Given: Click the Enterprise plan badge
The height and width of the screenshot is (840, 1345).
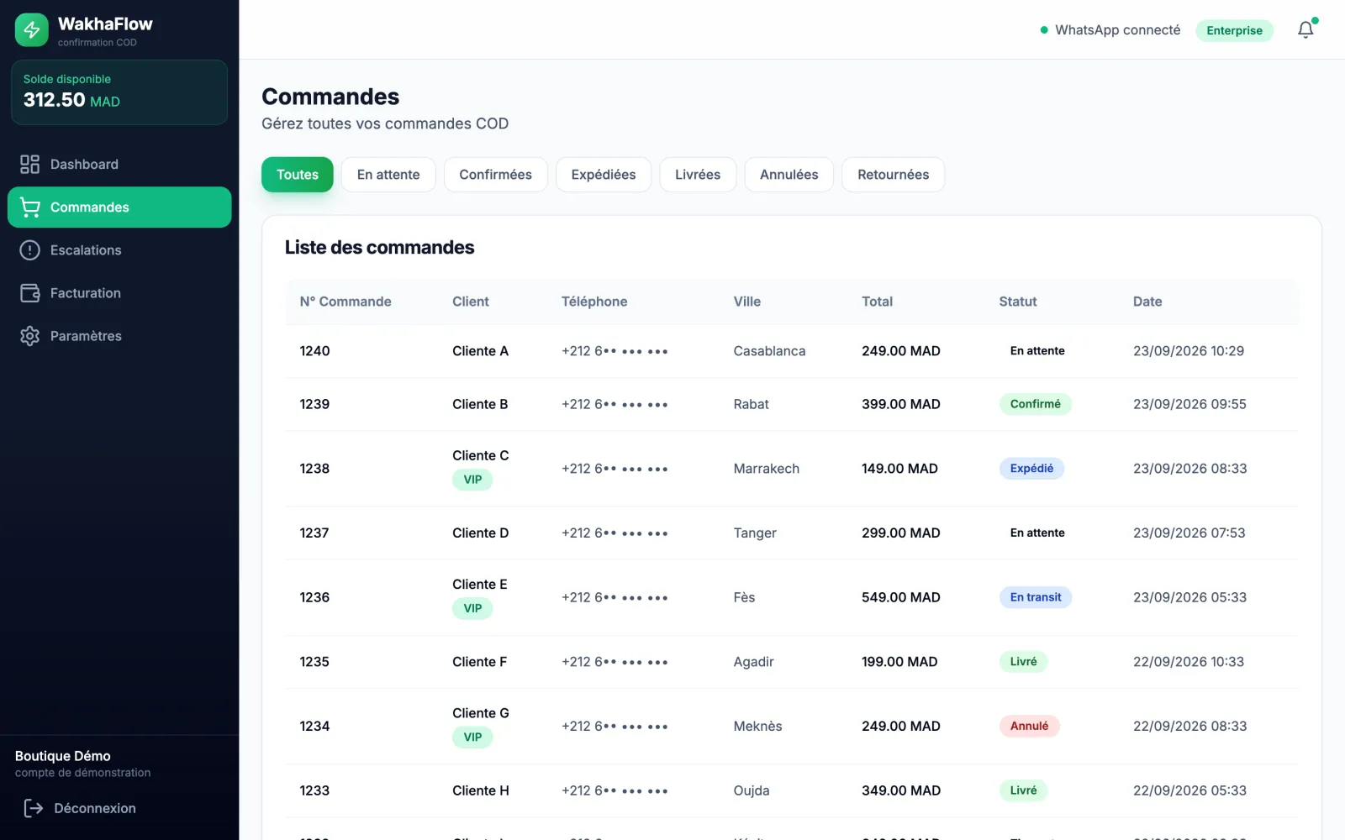Looking at the screenshot, I should pos(1235,30).
